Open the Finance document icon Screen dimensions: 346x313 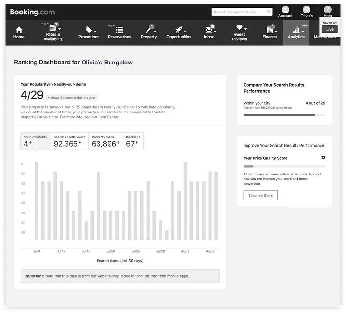[269, 30]
